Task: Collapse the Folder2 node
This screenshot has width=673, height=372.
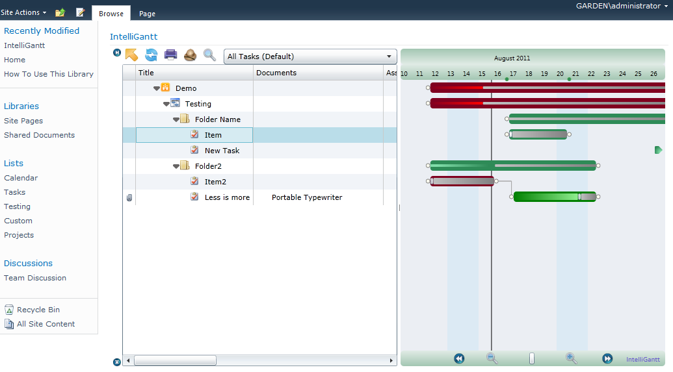Action: coord(176,166)
